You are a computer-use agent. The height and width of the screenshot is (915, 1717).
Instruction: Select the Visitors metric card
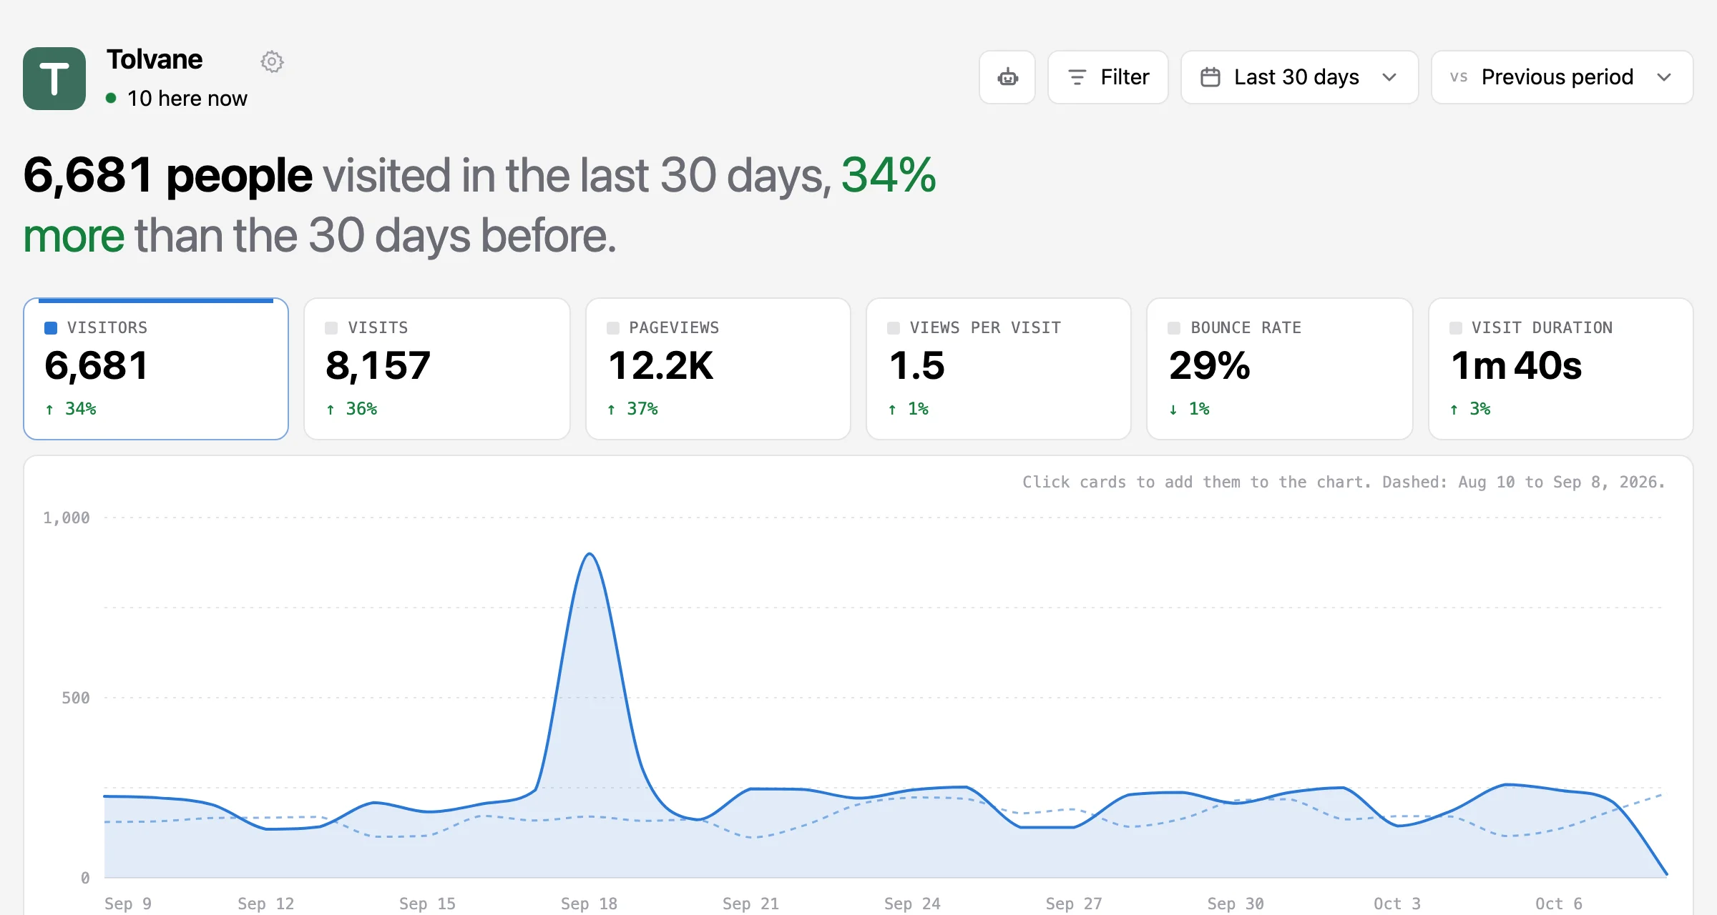tap(156, 369)
